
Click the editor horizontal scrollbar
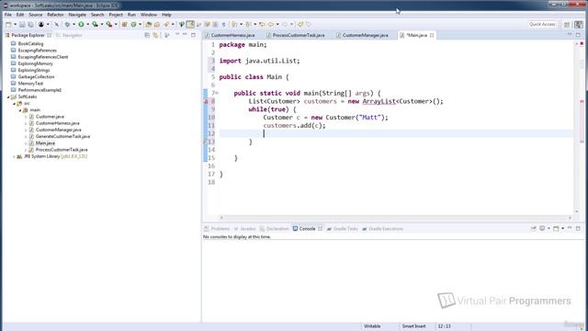point(395,217)
